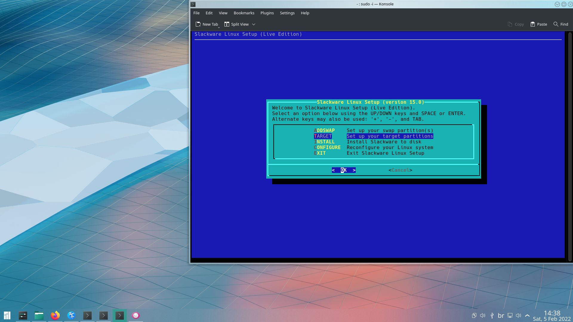Click the clipboard tray icon
Image resolution: width=573 pixels, height=322 pixels.
(474, 315)
